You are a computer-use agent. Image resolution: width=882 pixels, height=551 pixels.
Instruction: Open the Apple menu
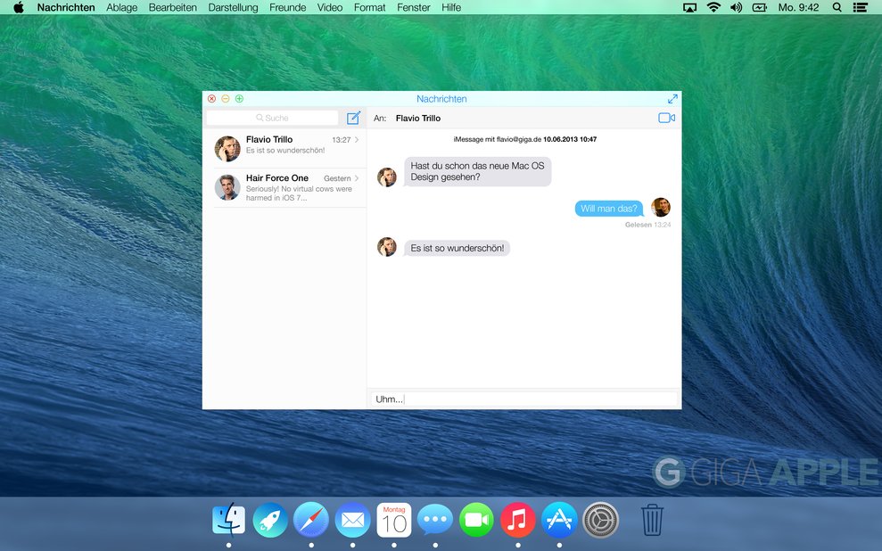coord(19,7)
